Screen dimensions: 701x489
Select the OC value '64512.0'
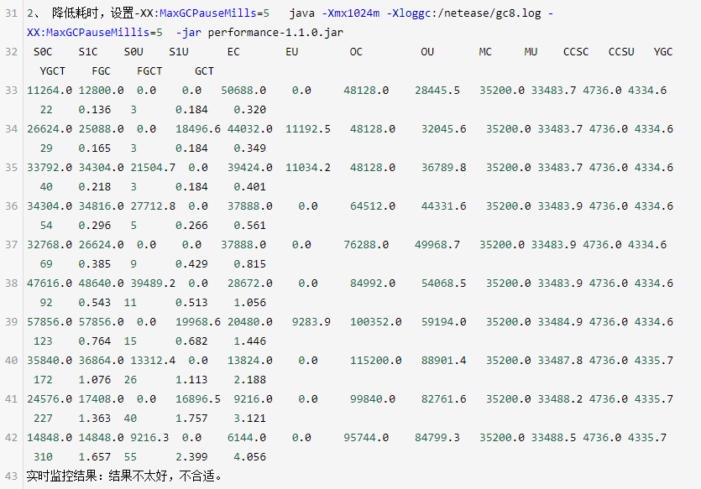[x=373, y=205]
